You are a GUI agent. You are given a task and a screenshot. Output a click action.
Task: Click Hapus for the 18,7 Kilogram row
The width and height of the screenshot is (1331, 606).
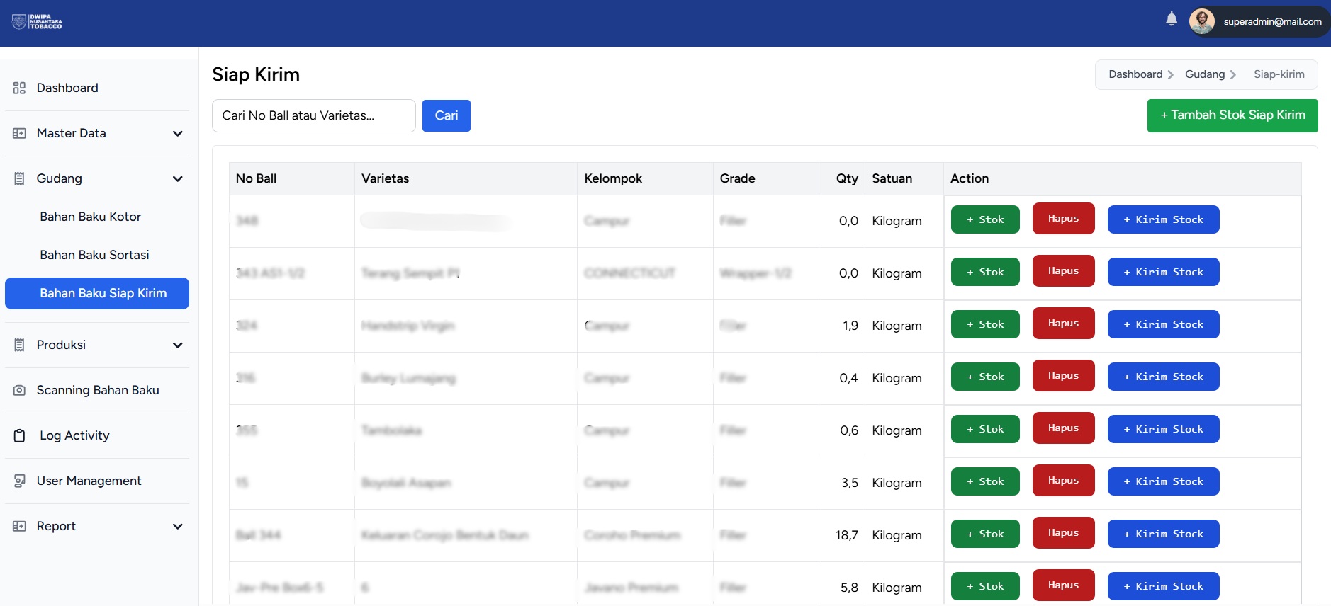1063,533
